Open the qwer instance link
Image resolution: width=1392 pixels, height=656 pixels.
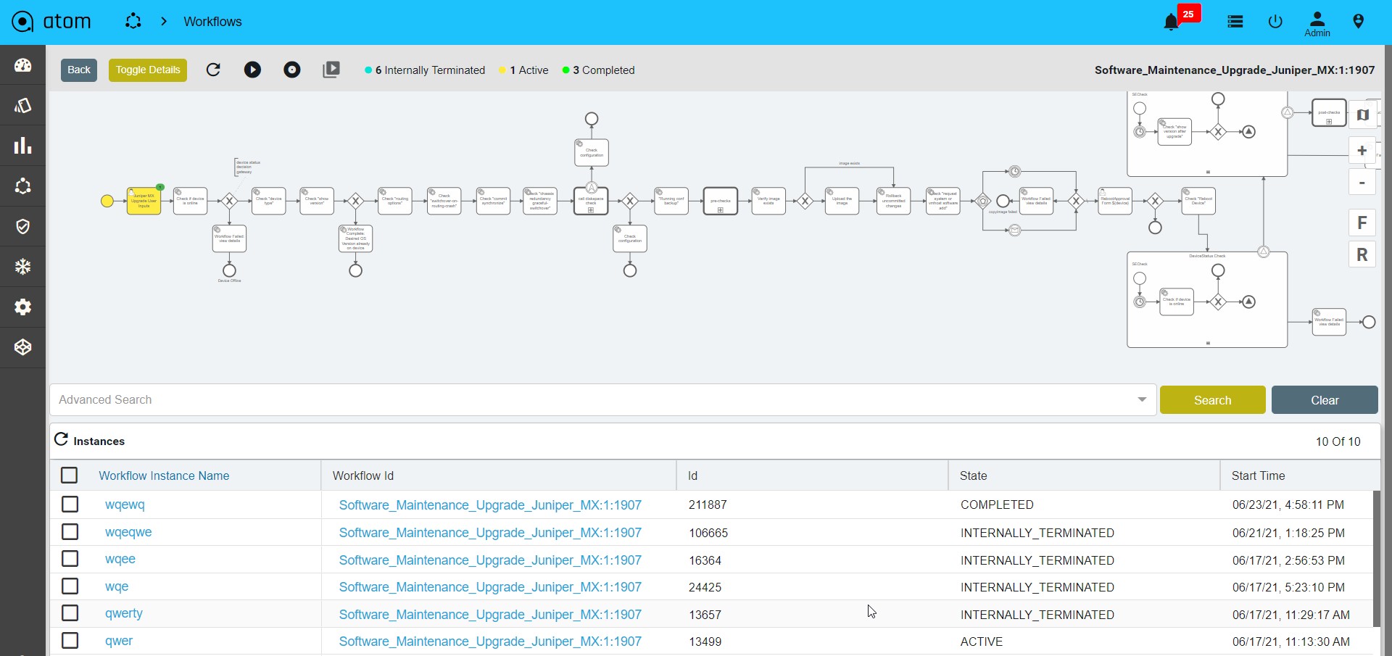tap(119, 641)
